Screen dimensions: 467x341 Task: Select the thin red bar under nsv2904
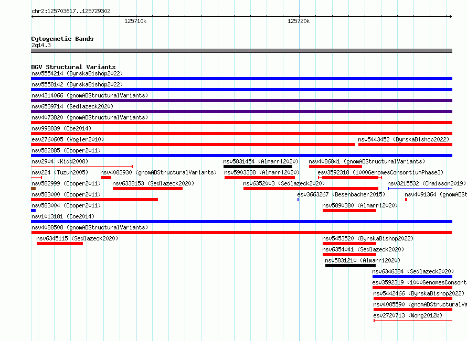pos(82,167)
